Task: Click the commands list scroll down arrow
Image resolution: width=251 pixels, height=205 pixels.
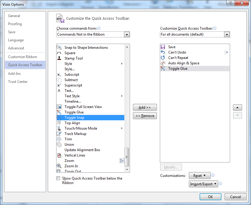Action: pyautogui.click(x=127, y=169)
